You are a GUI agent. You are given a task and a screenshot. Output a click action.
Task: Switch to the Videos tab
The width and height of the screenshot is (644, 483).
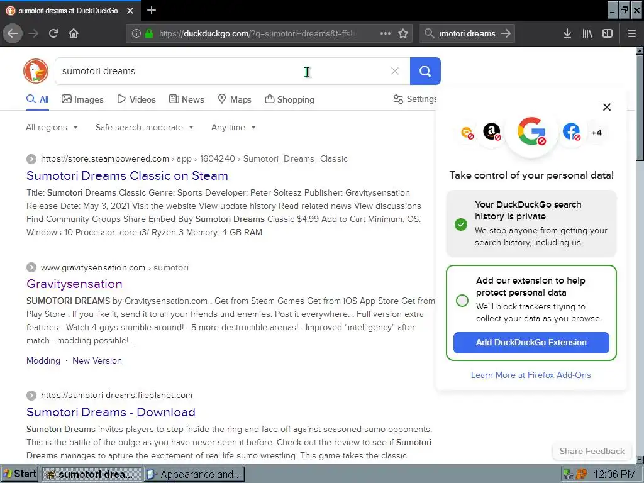136,99
